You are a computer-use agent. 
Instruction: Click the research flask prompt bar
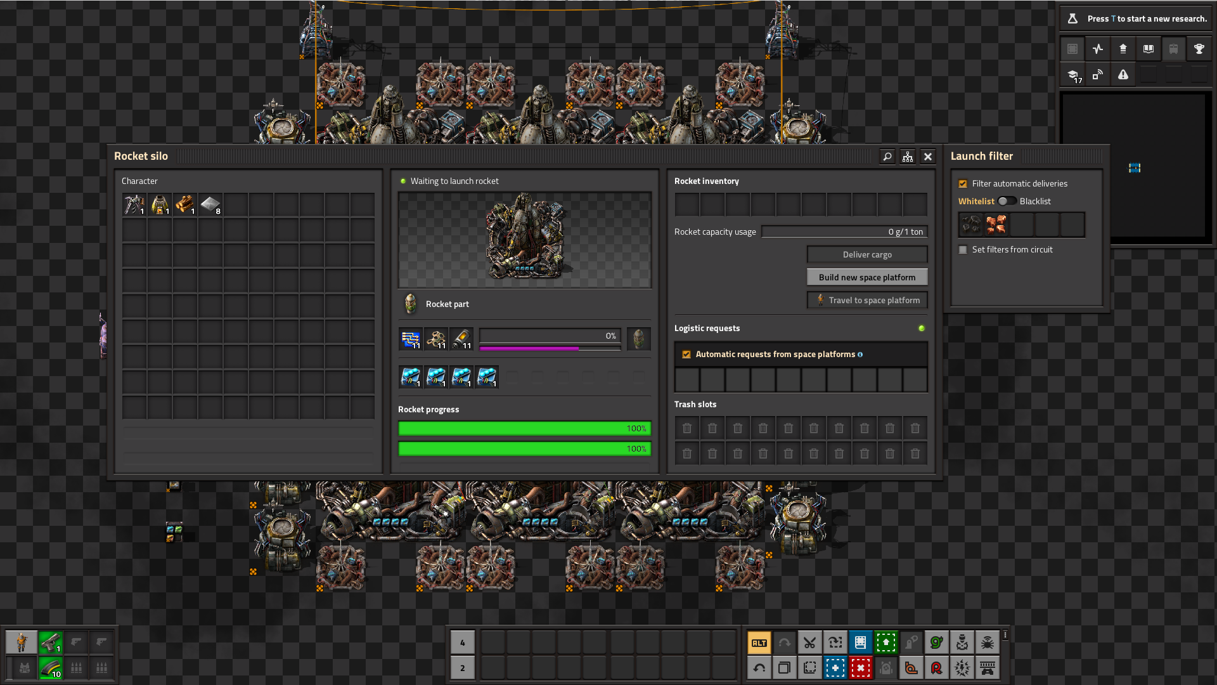[1137, 18]
